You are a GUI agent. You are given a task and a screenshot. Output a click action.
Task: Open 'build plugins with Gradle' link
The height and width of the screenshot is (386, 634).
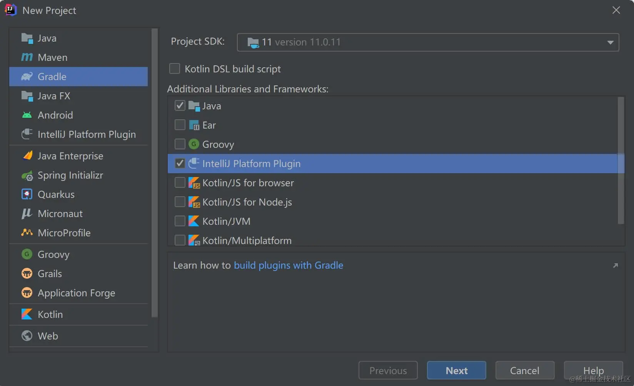coord(289,265)
